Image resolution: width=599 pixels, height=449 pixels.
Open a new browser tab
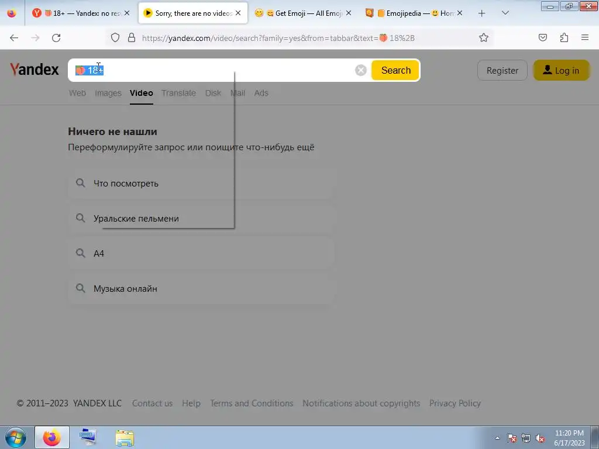(482, 13)
